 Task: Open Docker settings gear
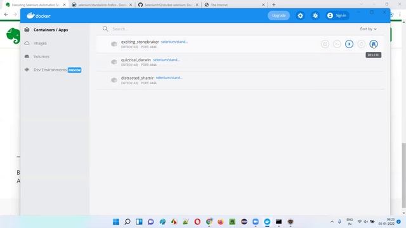[x=300, y=15]
